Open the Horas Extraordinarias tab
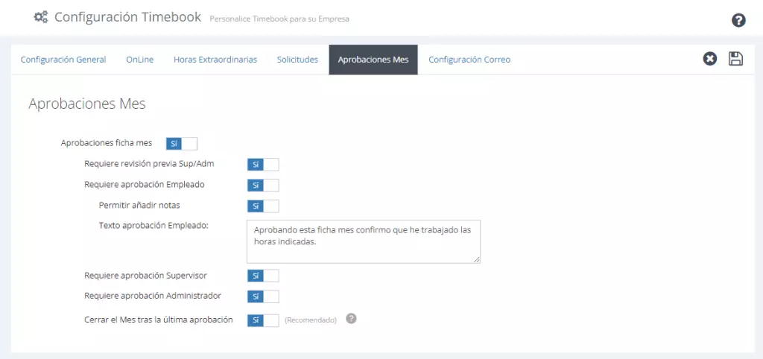The width and height of the screenshot is (763, 359). coord(215,60)
